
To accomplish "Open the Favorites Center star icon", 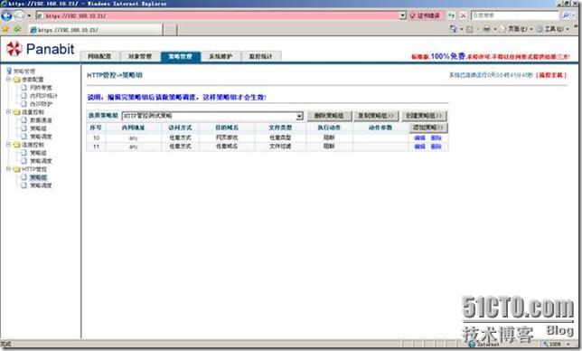I will point(5,29).
